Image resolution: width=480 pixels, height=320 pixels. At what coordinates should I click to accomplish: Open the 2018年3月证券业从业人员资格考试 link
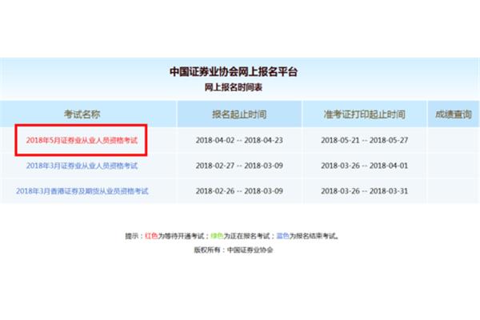click(x=82, y=166)
